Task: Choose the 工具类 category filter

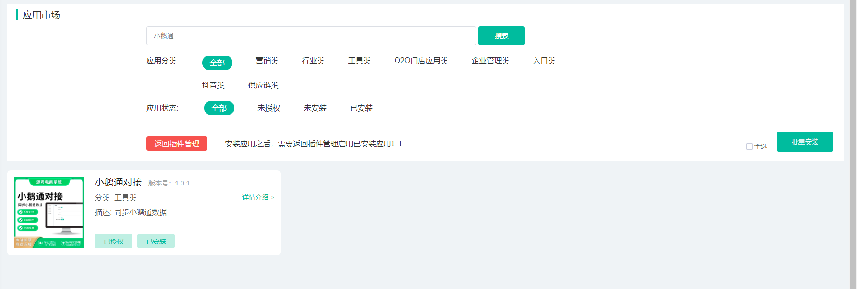Action: pyautogui.click(x=359, y=61)
